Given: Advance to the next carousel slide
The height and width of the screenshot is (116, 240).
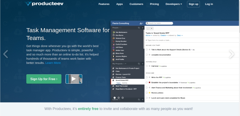Looking at the screenshot, I should click(x=232, y=54).
